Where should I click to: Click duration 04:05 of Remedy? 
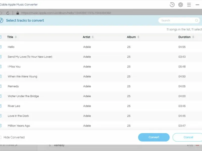click(182, 86)
